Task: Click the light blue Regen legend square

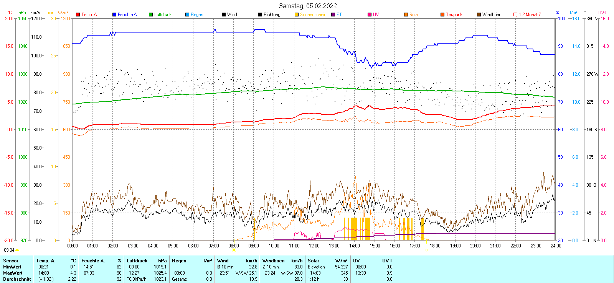Action: pyautogui.click(x=187, y=15)
